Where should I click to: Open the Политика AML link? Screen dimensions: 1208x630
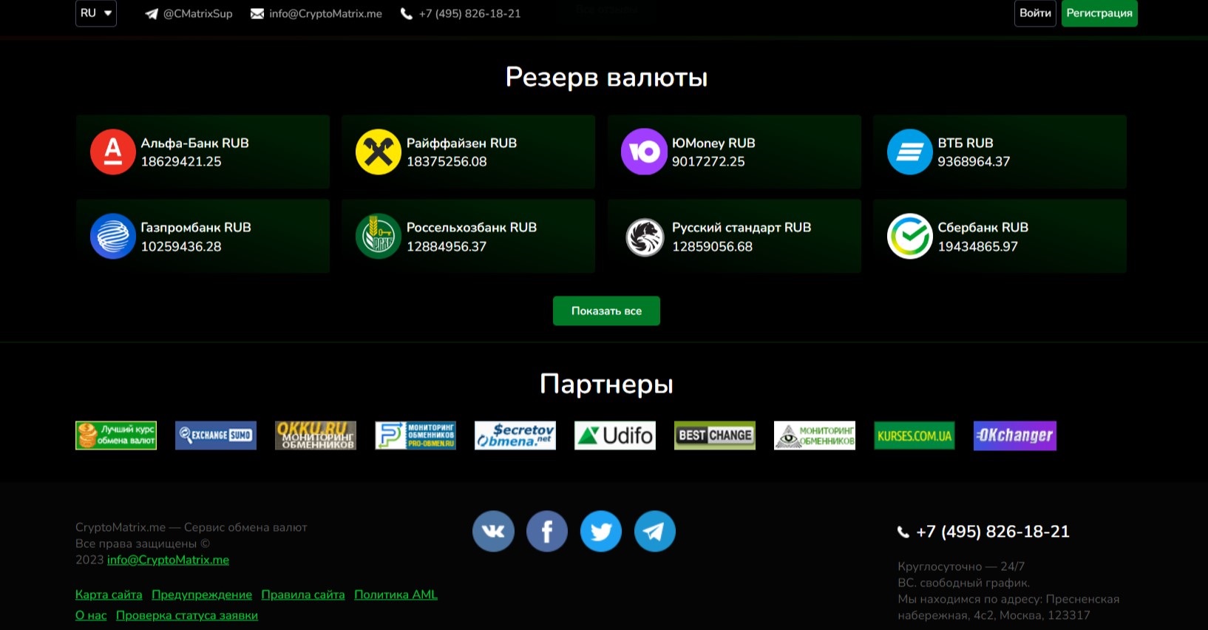396,595
